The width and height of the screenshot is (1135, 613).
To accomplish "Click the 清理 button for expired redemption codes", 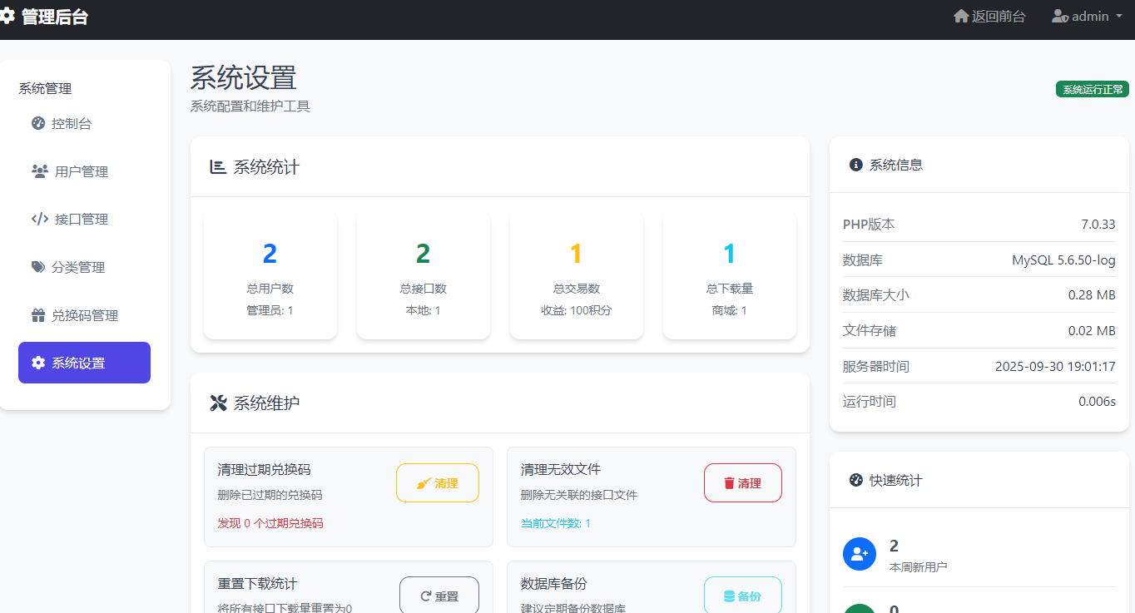I will click(437, 482).
